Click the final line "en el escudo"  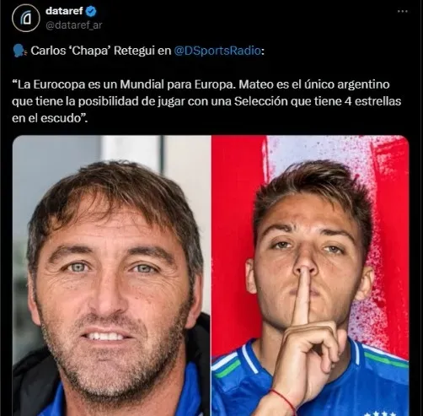pos(50,118)
